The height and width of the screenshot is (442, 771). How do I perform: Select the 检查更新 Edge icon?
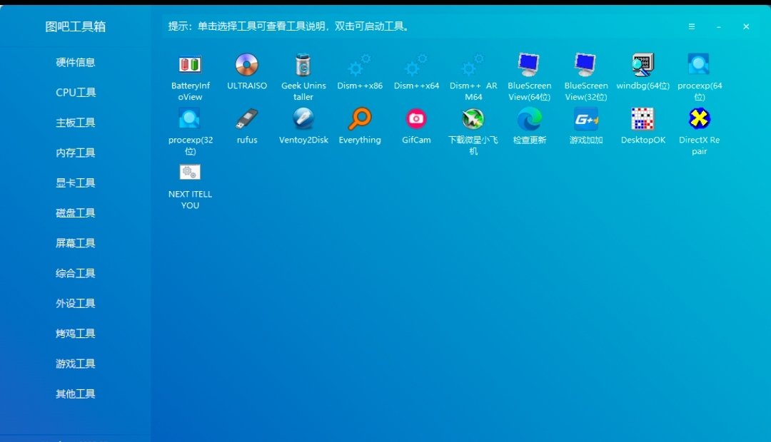pos(529,119)
